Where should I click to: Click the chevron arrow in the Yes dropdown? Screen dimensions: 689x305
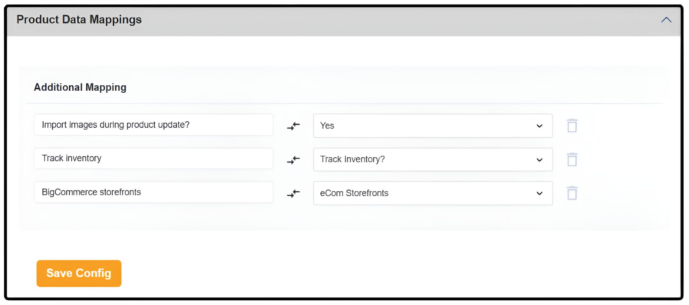[x=539, y=126]
